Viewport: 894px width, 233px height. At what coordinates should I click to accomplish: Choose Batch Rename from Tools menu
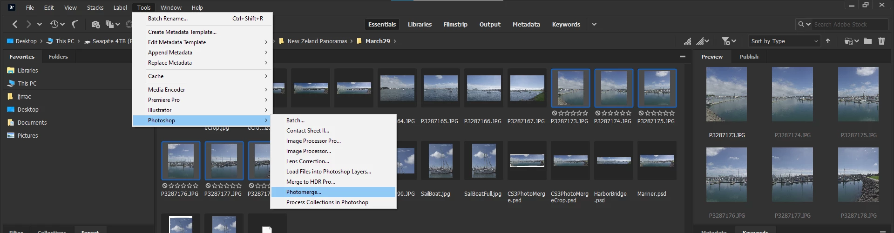tap(203, 19)
